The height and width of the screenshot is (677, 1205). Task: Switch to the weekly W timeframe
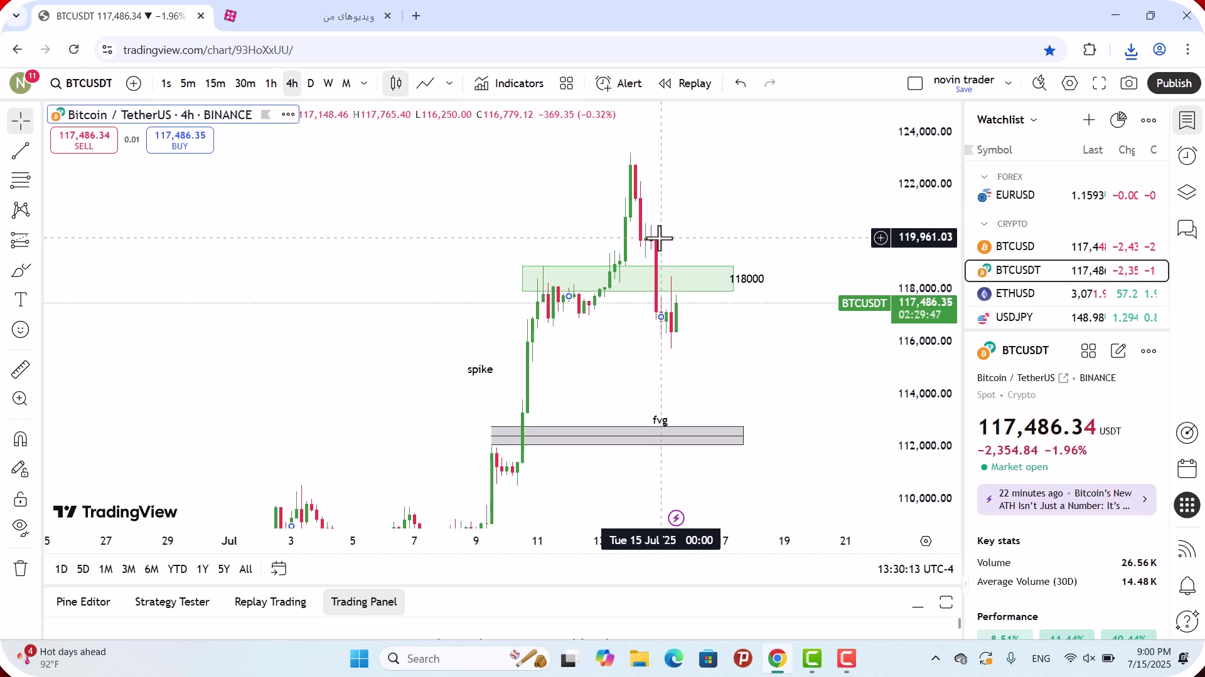click(328, 83)
